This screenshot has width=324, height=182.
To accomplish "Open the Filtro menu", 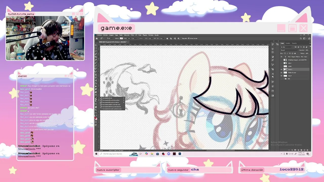I will tap(132, 35).
